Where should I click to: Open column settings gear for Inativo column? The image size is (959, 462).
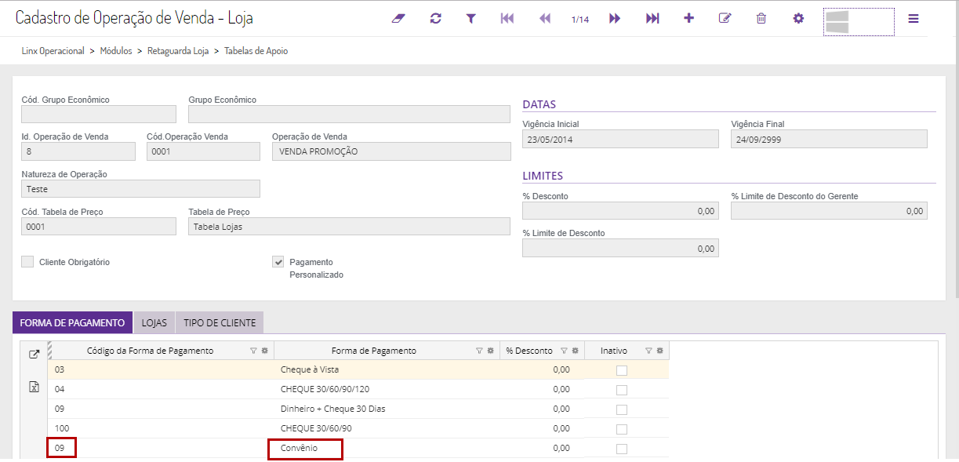(659, 351)
